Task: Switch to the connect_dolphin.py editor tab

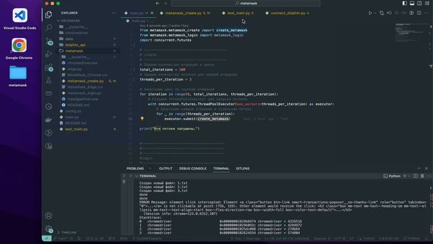Action: [288, 13]
